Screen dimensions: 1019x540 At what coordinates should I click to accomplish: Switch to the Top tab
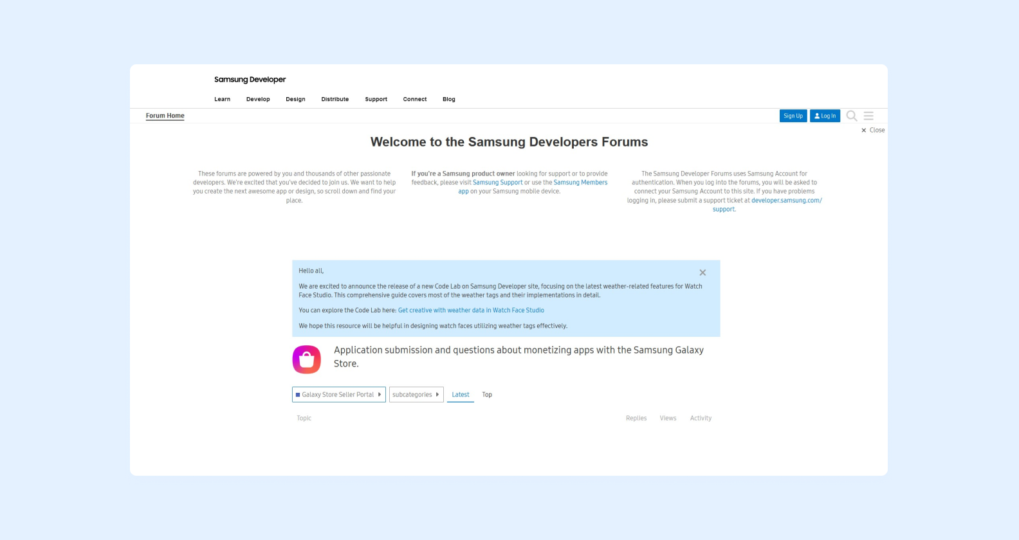point(487,395)
